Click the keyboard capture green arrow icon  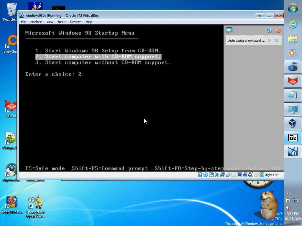262,175
